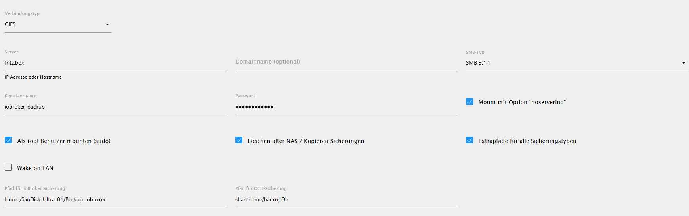Image resolution: width=689 pixels, height=216 pixels.
Task: Click the arrow icon next to CIFS
Action: (107, 24)
